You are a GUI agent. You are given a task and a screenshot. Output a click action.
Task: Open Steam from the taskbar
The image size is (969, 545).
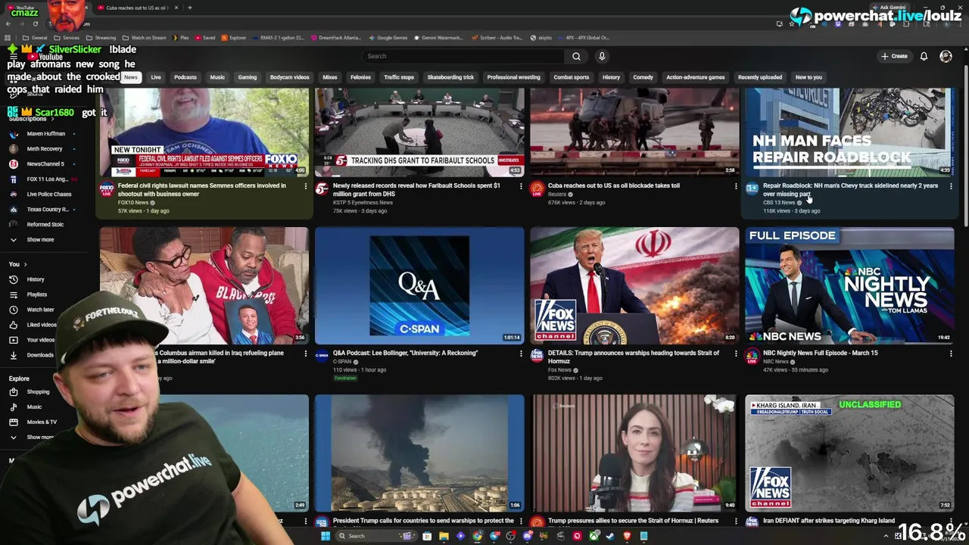610,536
